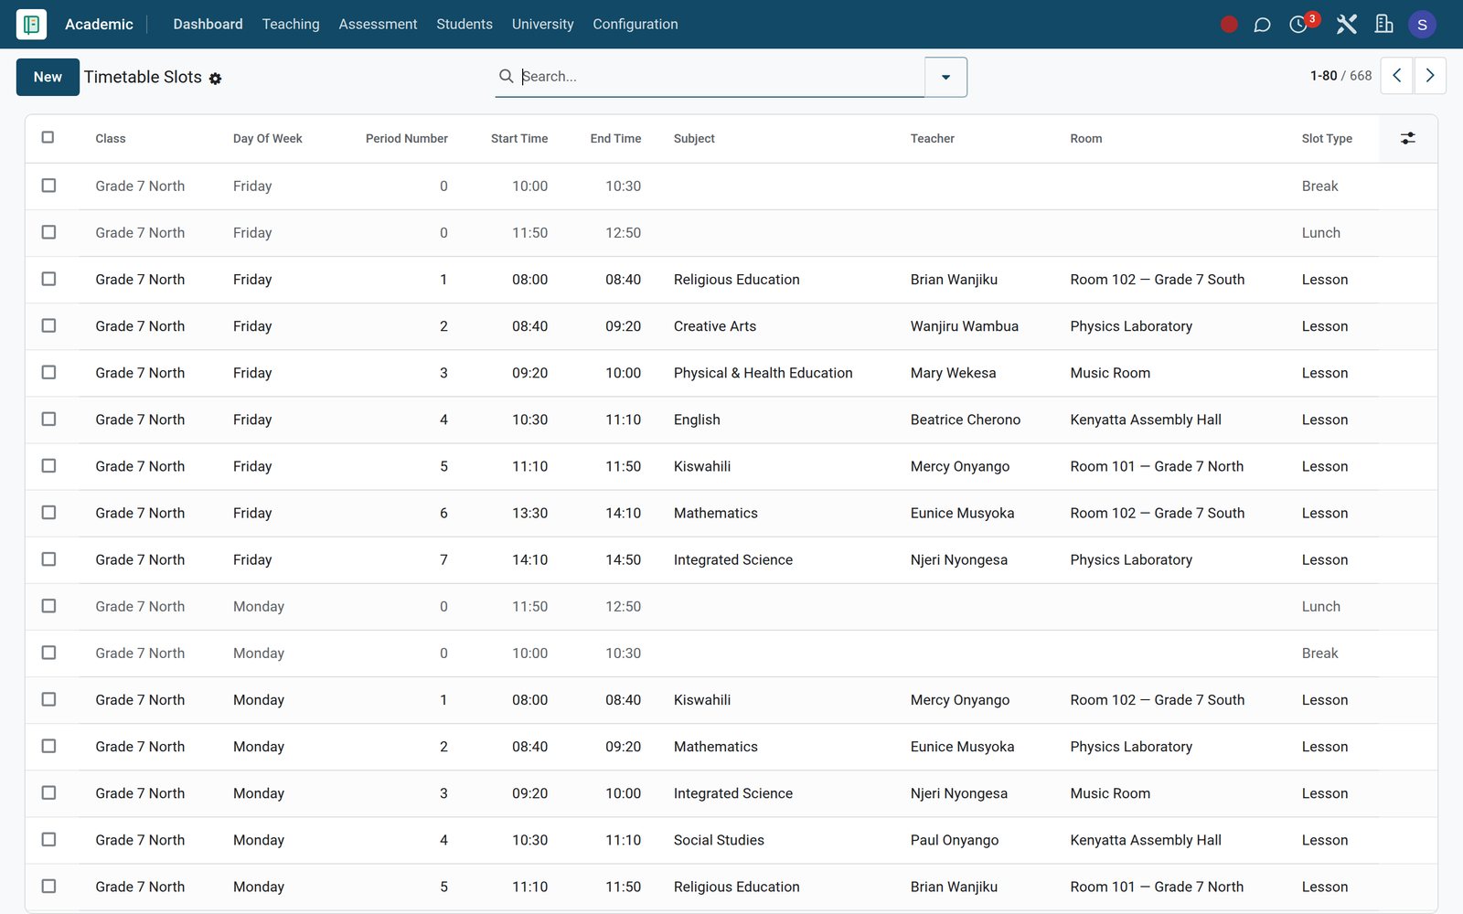
Task: Expand the search filter options dropdown
Action: pyautogui.click(x=945, y=77)
